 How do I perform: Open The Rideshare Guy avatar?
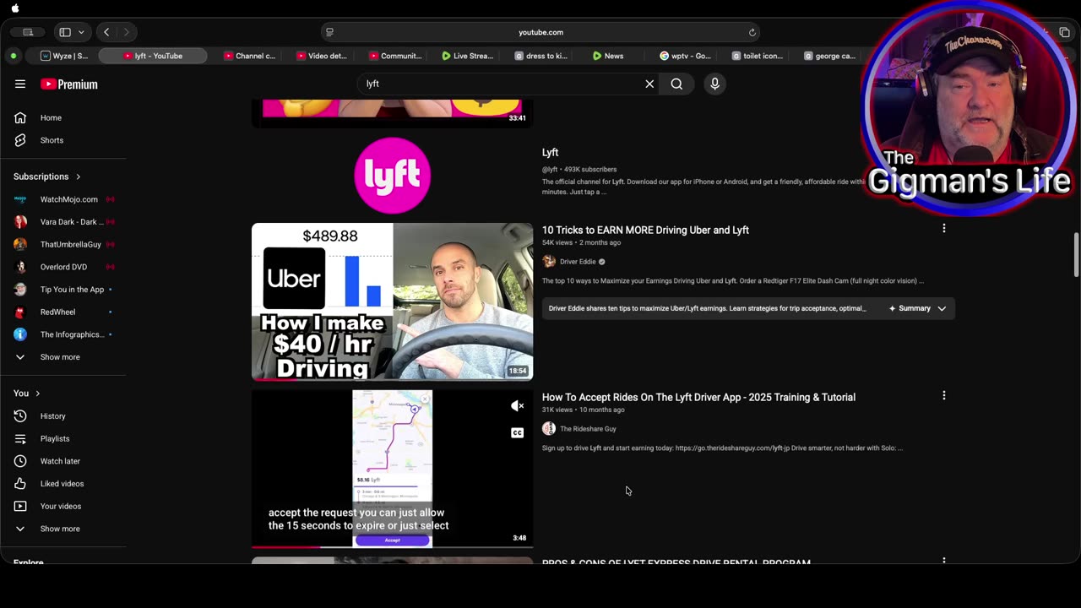point(549,429)
